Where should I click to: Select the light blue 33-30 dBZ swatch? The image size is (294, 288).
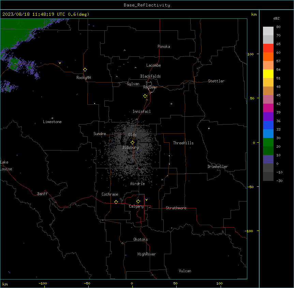[268, 134]
